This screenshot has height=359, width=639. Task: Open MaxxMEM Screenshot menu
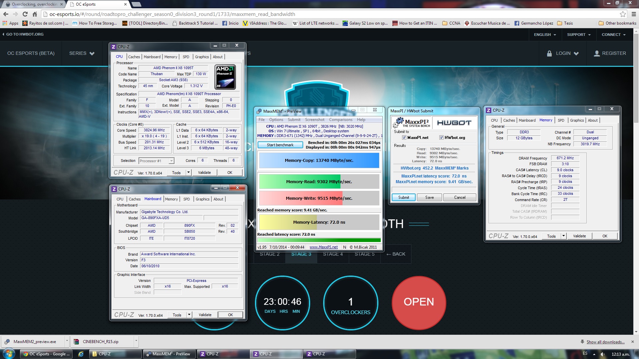pos(315,120)
